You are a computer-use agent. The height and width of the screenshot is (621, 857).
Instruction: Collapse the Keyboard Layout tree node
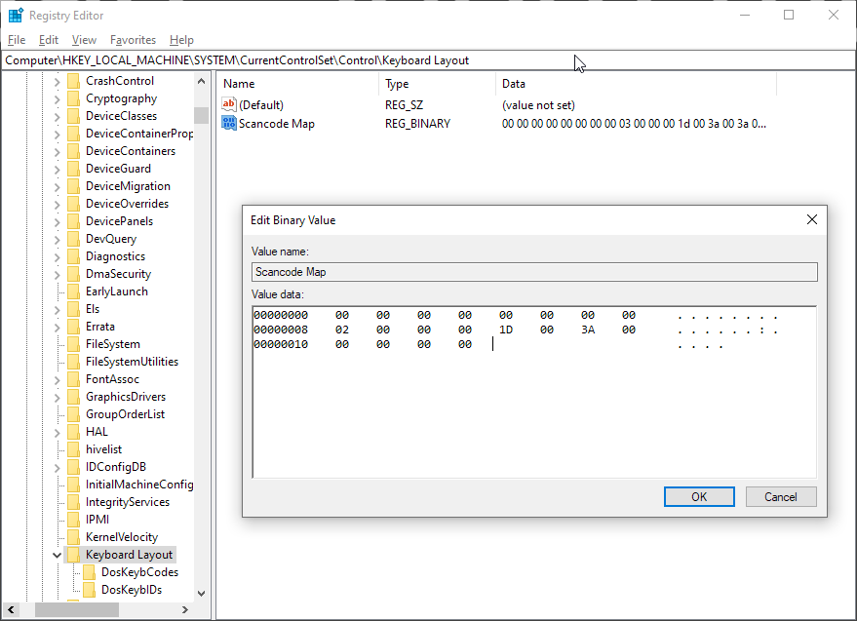click(57, 555)
